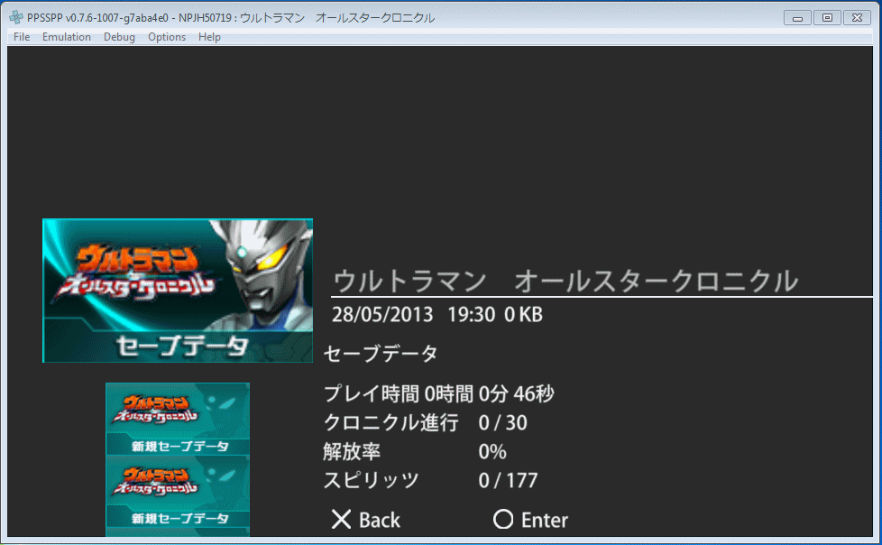Click the save date 28/05/2013 19:30 0 KB
Image resolution: width=882 pixels, height=545 pixels.
437,315
